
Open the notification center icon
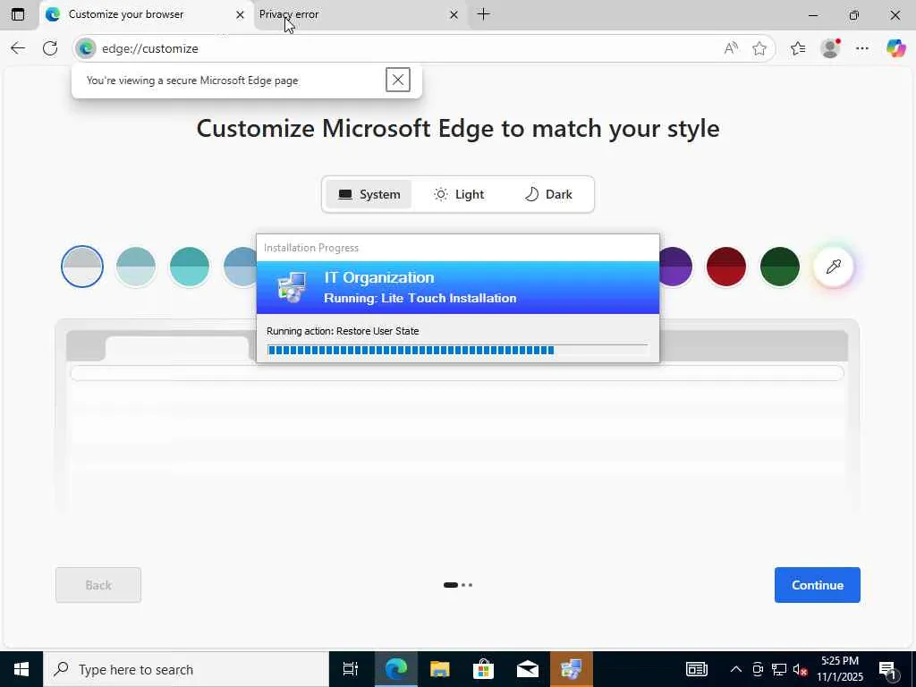(x=888, y=669)
